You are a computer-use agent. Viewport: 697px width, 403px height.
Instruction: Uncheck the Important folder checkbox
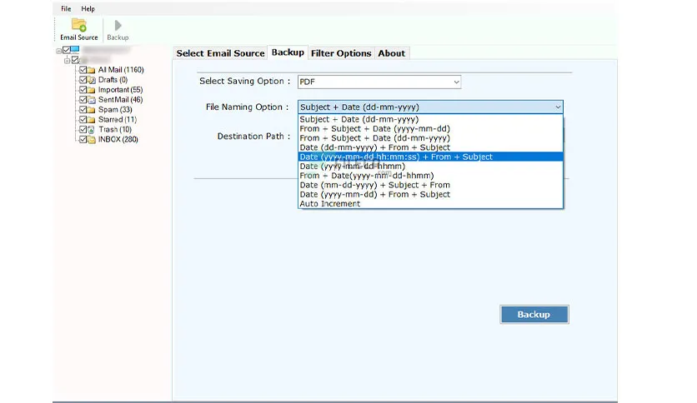pyautogui.click(x=83, y=90)
